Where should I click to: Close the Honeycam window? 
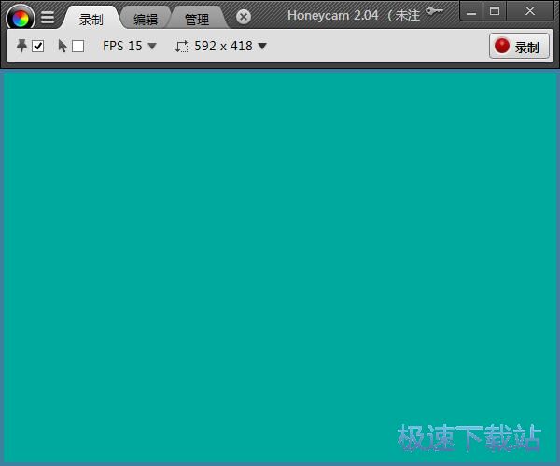530,12
